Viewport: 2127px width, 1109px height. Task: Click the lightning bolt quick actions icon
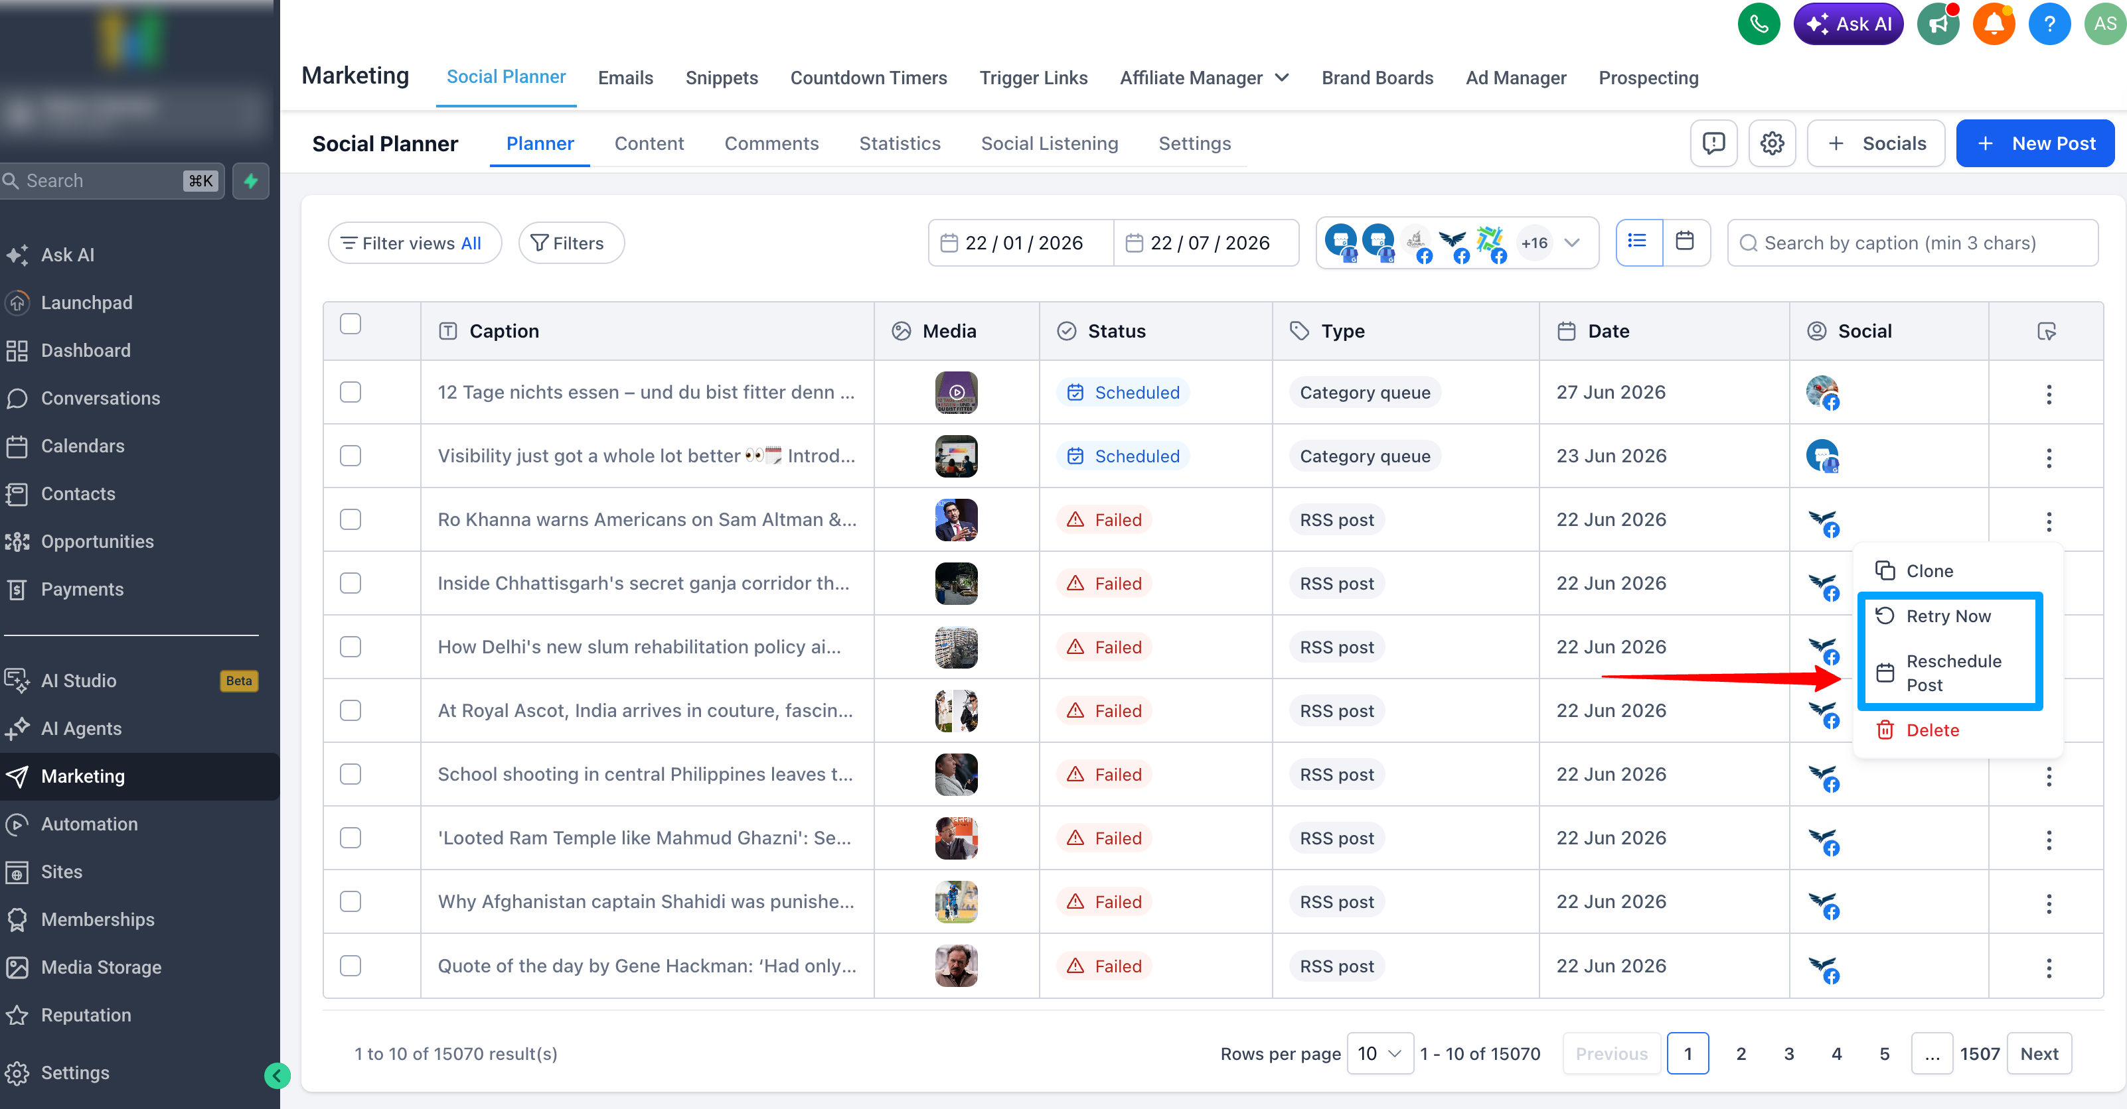pos(251,180)
